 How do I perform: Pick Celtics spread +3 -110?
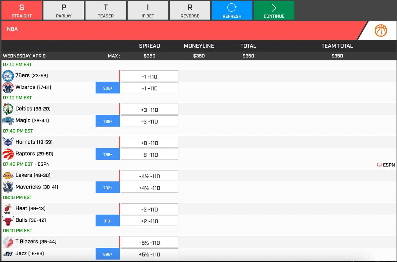[x=149, y=109]
